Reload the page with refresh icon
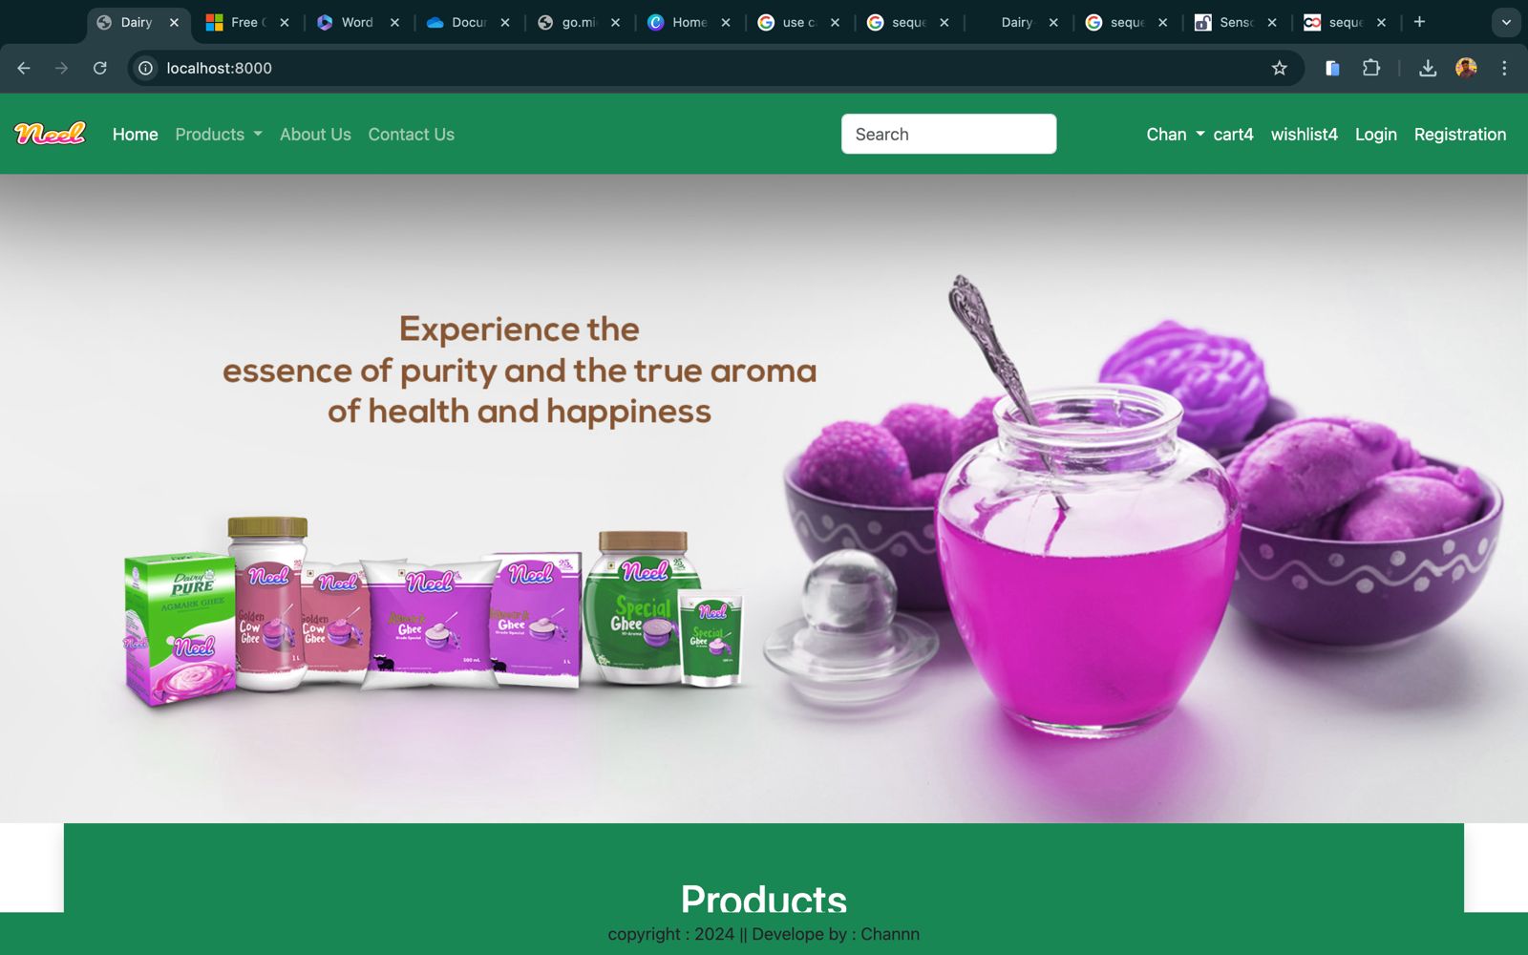This screenshot has height=955, width=1528. [x=99, y=68]
